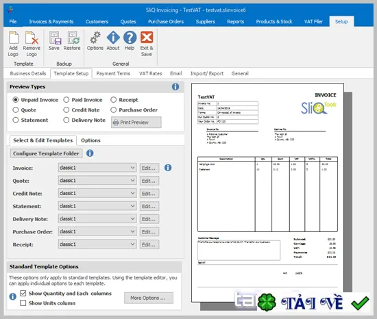
Task: Open the Receipt template dropdown
Action: pyautogui.click(x=97, y=244)
